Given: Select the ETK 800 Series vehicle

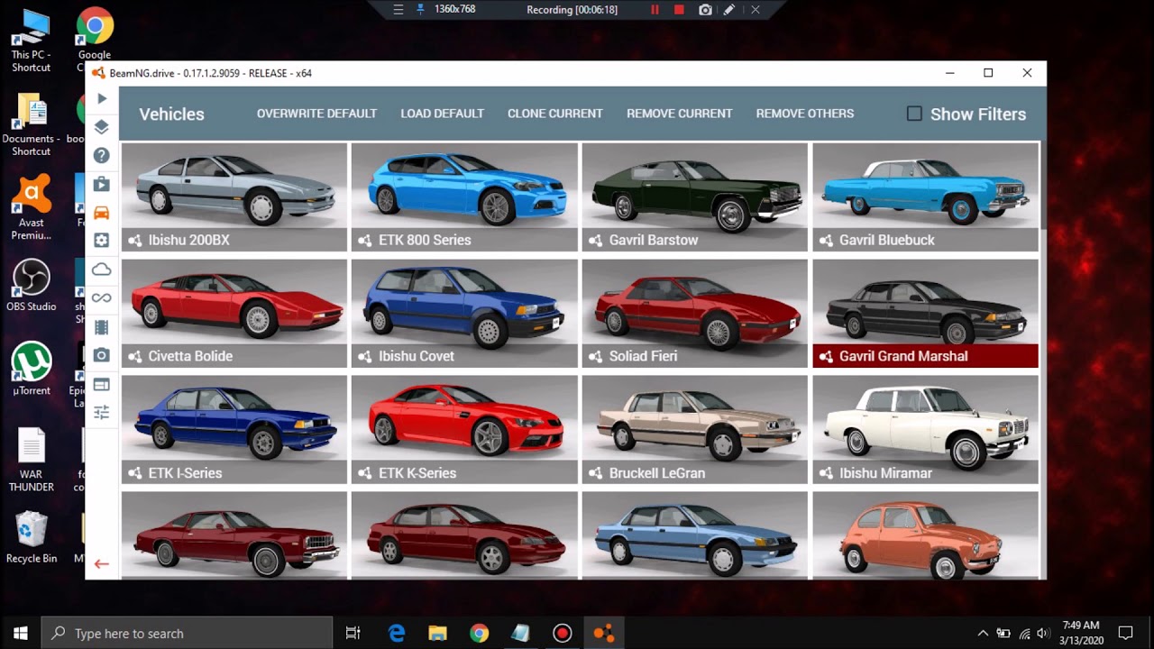Looking at the screenshot, I should pos(464,197).
